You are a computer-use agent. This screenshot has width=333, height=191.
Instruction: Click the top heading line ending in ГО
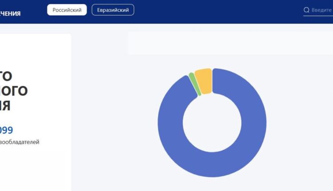click(6, 76)
